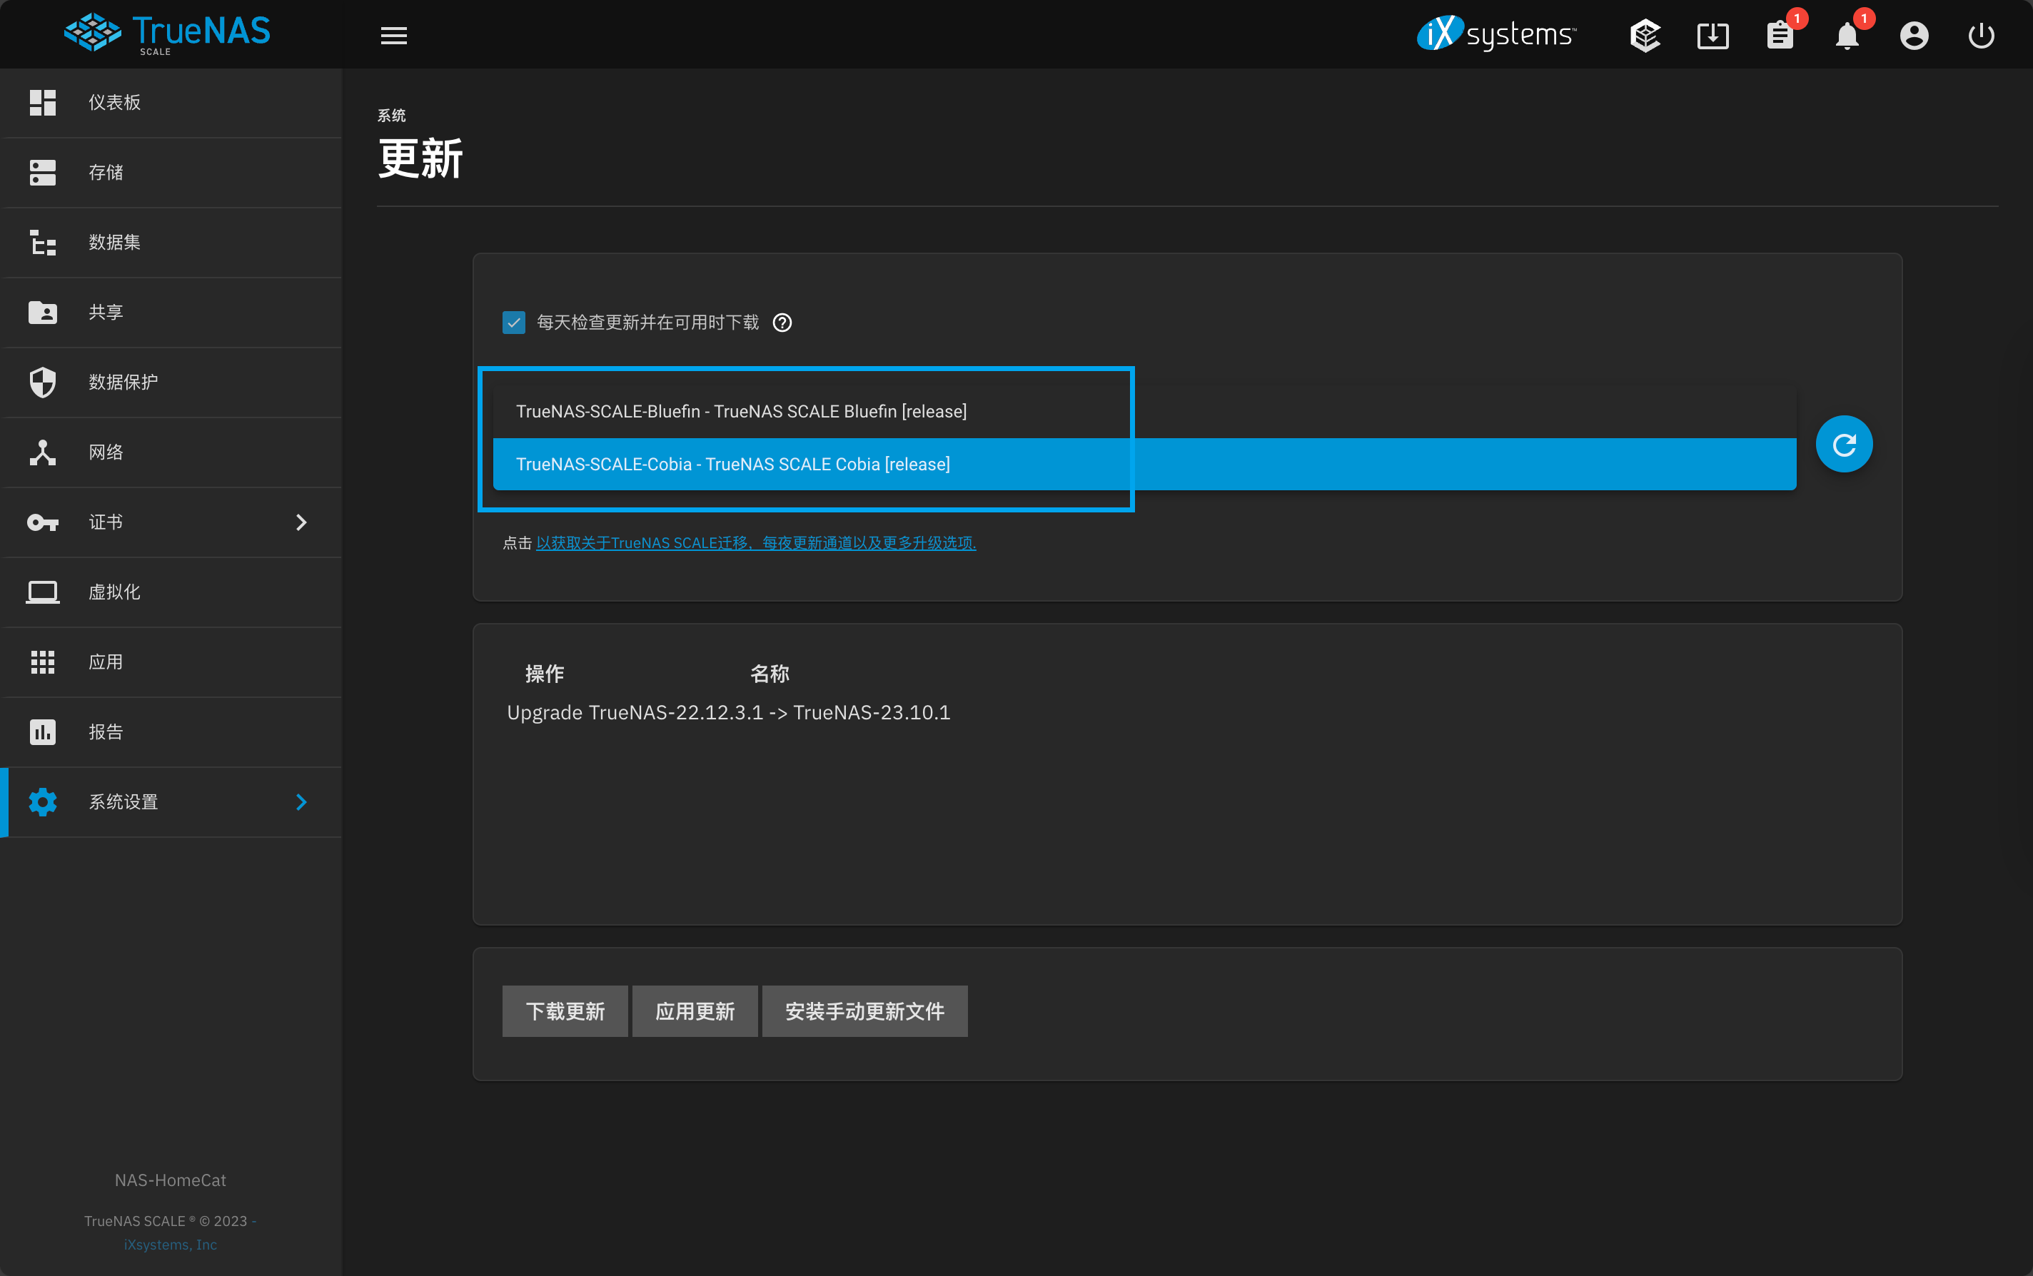The height and width of the screenshot is (1276, 2033).
Task: Open the TrueNAS SCALE migration info link
Action: 755,542
